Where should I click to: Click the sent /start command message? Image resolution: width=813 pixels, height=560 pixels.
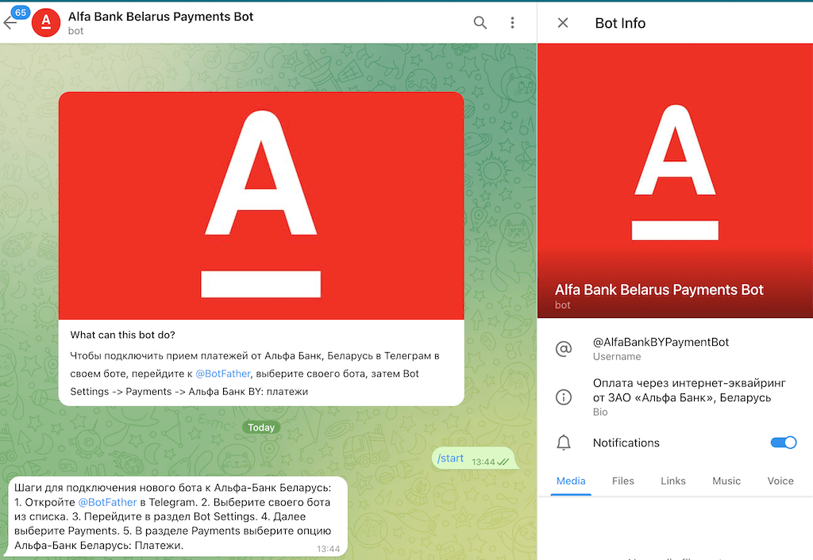coord(451,458)
